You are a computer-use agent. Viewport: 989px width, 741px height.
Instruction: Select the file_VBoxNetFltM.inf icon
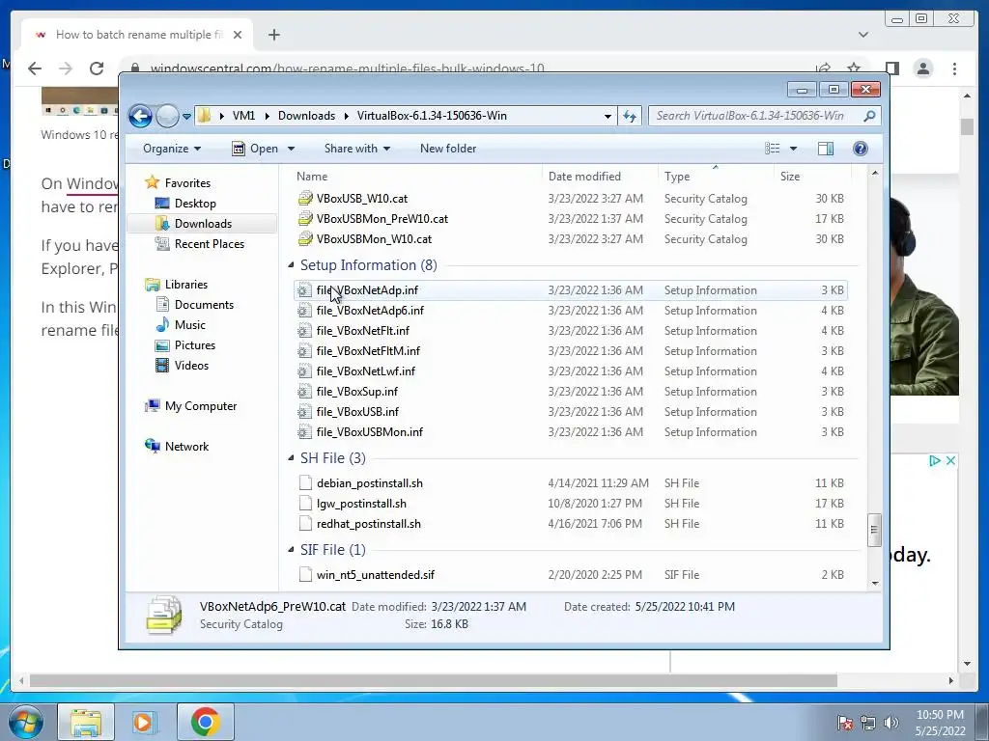coord(304,351)
